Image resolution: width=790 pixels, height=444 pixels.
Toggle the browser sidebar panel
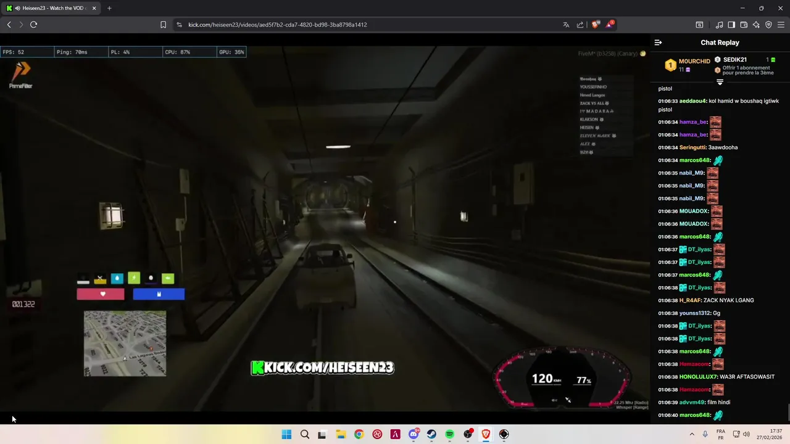click(x=731, y=25)
